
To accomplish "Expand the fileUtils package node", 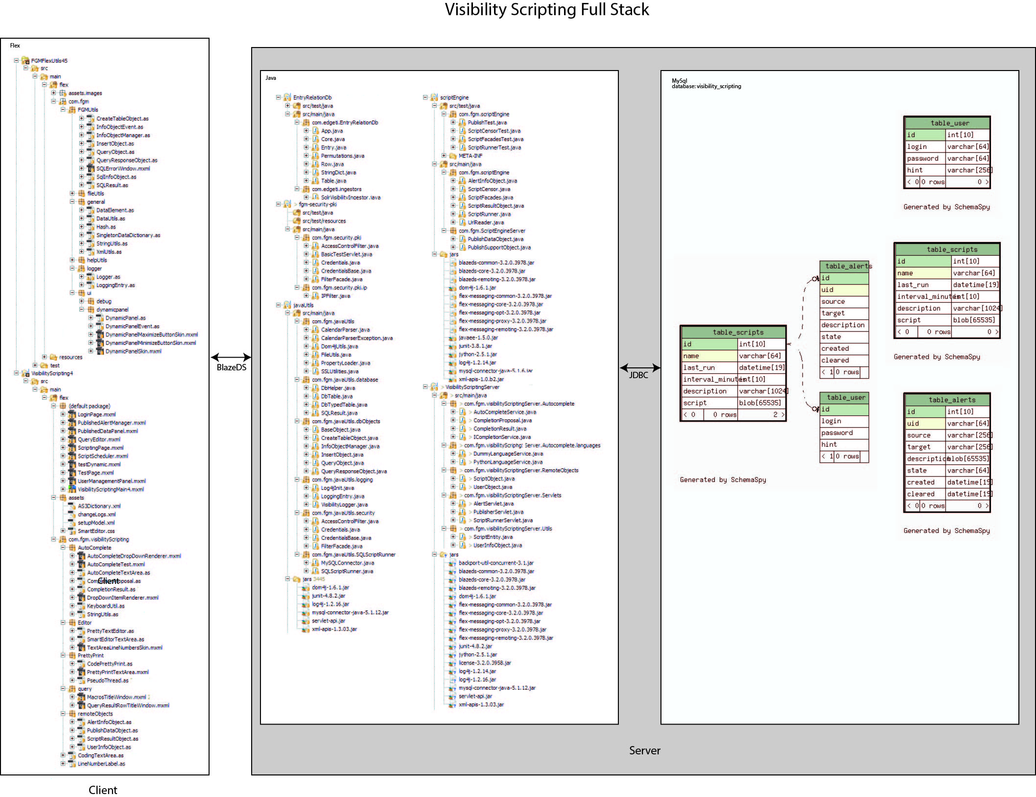I will [x=72, y=193].
